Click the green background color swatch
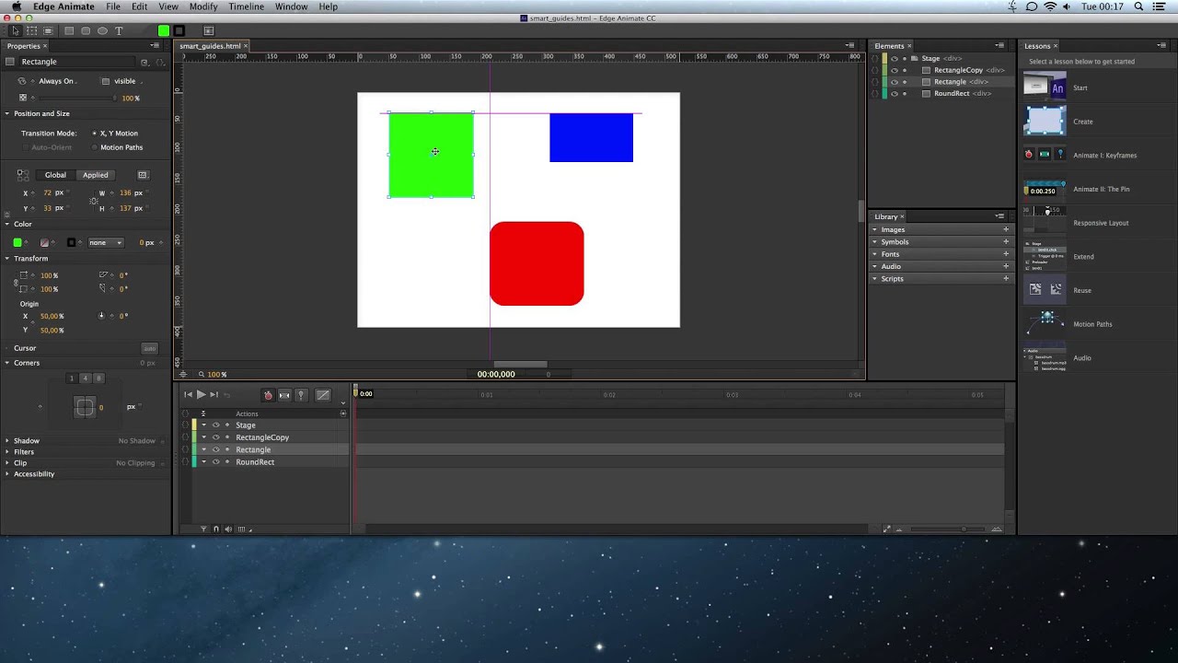 tap(17, 243)
